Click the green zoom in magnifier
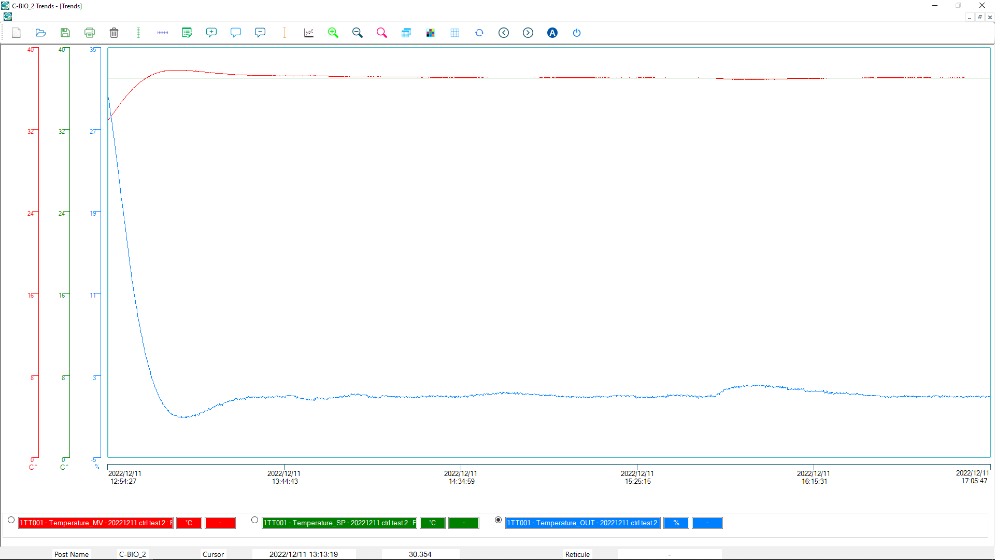Screen dimensions: 995x560 coord(333,33)
